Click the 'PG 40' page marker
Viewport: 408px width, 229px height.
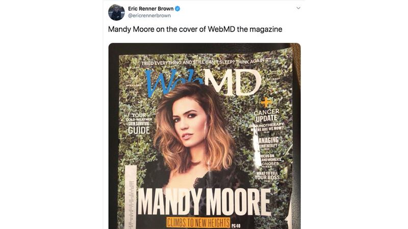pyautogui.click(x=236, y=225)
